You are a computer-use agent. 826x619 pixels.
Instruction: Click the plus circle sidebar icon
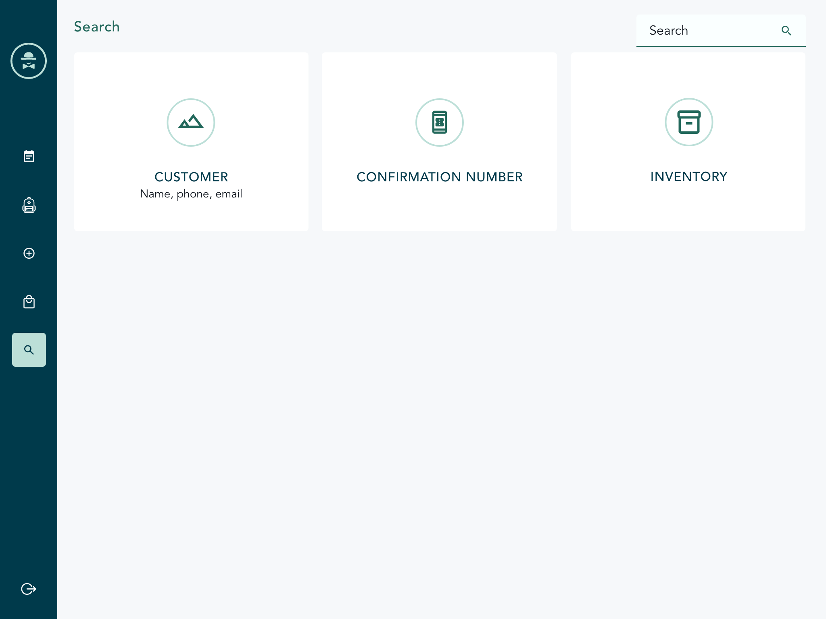29,253
